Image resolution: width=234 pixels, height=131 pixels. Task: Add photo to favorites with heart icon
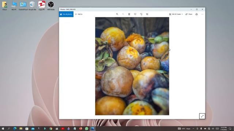tap(135, 14)
